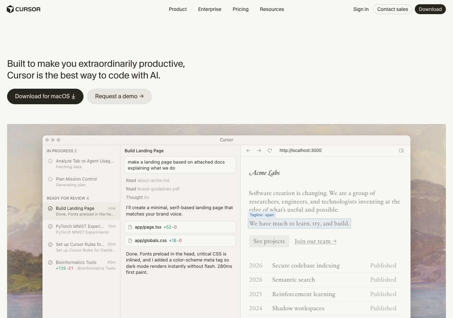The image size is (453, 318).
Task: Click the file icon beside app/page.tsx
Action: pos(130,227)
